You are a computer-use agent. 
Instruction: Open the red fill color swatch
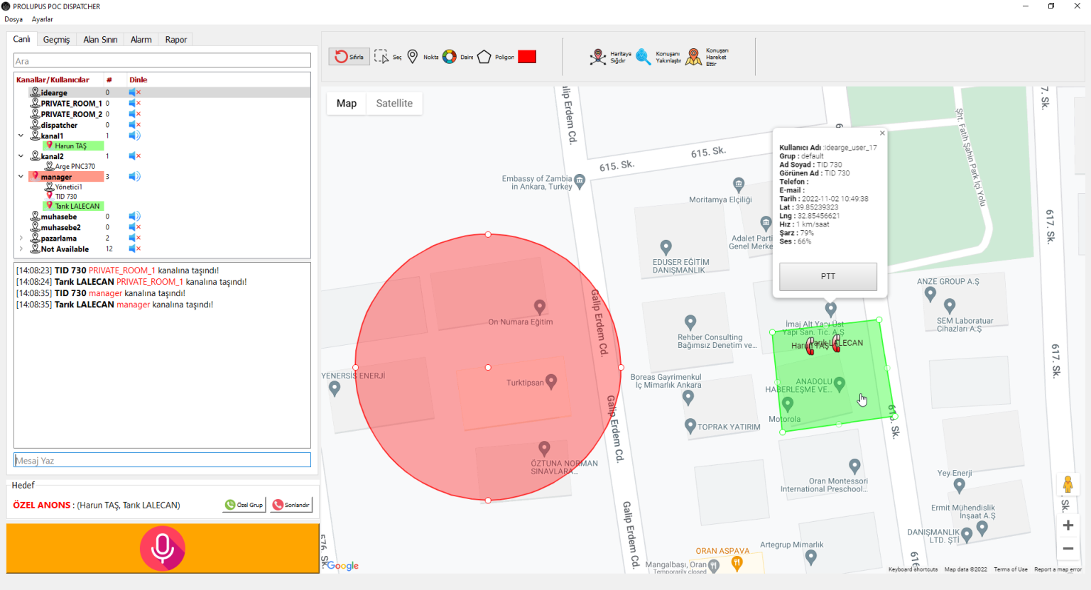[527, 57]
